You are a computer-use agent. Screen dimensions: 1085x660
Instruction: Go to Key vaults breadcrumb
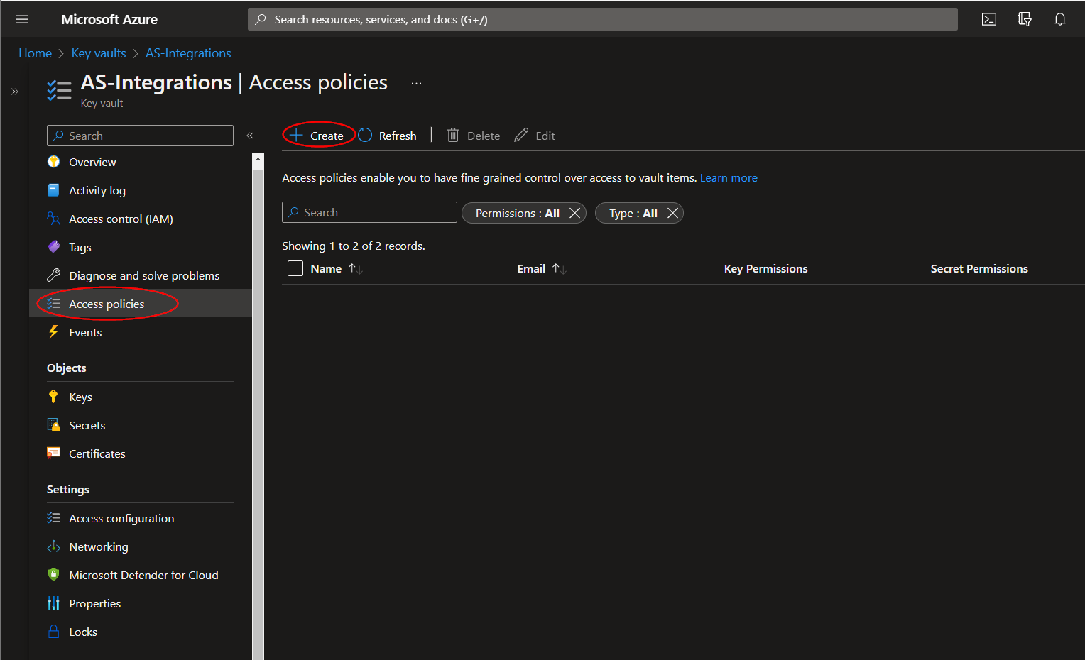point(99,53)
